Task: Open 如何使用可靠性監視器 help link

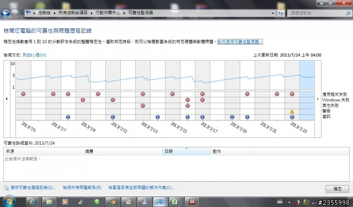Action: click(x=240, y=41)
